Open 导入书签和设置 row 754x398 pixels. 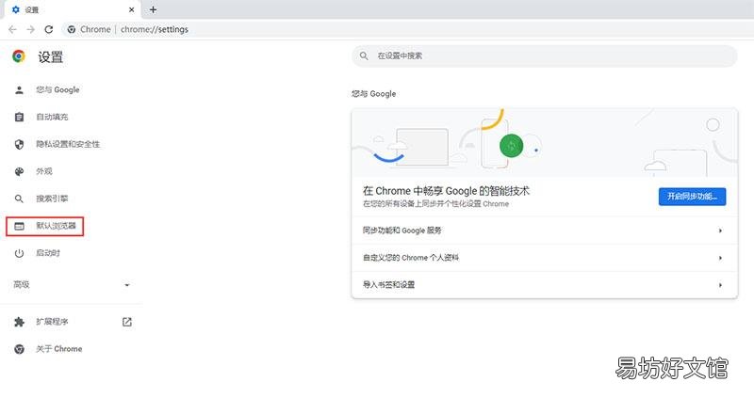[x=545, y=285]
